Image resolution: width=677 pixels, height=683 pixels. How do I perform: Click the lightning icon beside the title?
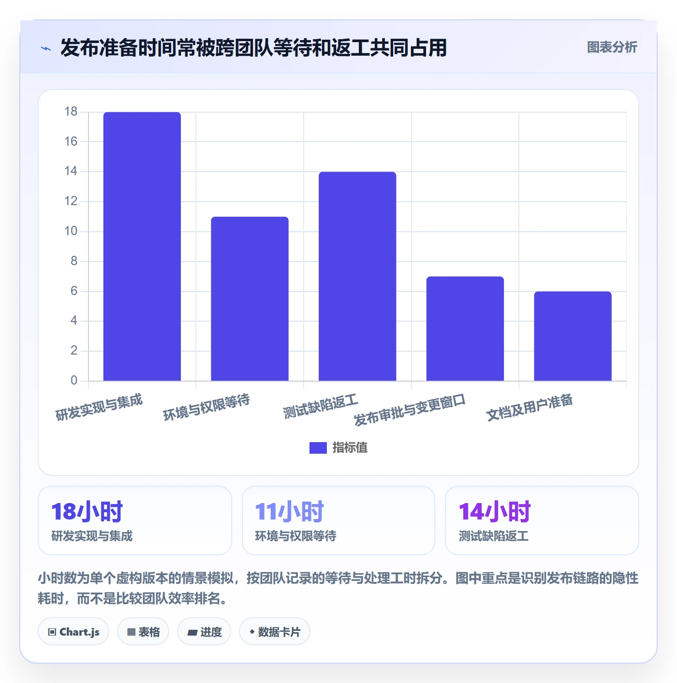pos(46,48)
